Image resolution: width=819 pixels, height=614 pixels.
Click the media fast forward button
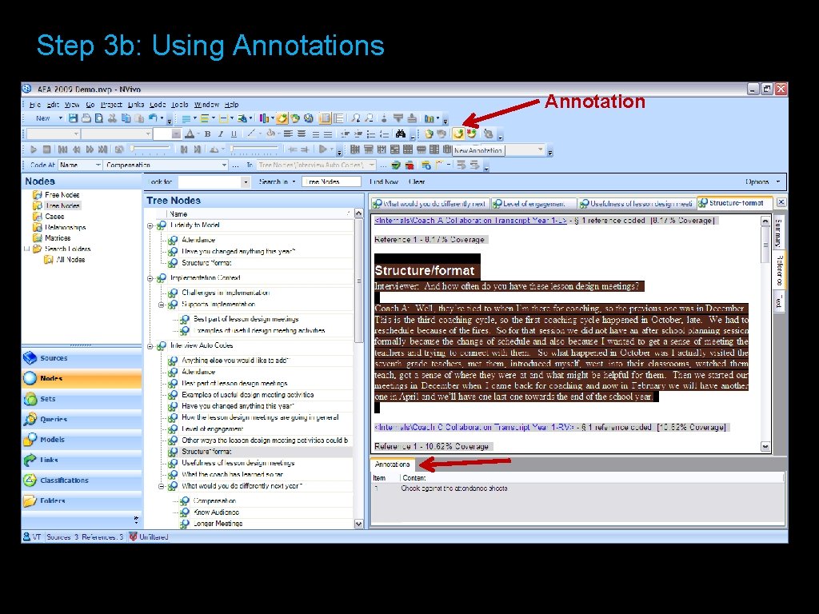pyautogui.click(x=90, y=150)
